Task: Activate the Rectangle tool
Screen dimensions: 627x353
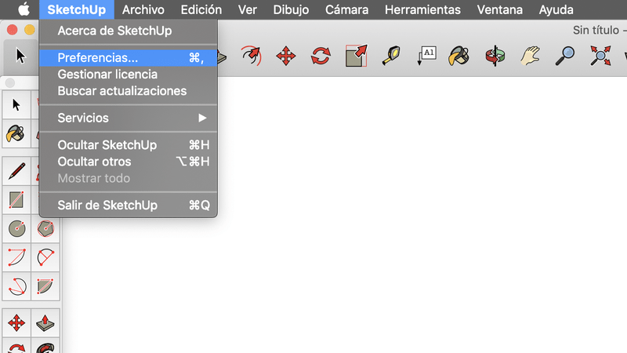Action: 16,200
